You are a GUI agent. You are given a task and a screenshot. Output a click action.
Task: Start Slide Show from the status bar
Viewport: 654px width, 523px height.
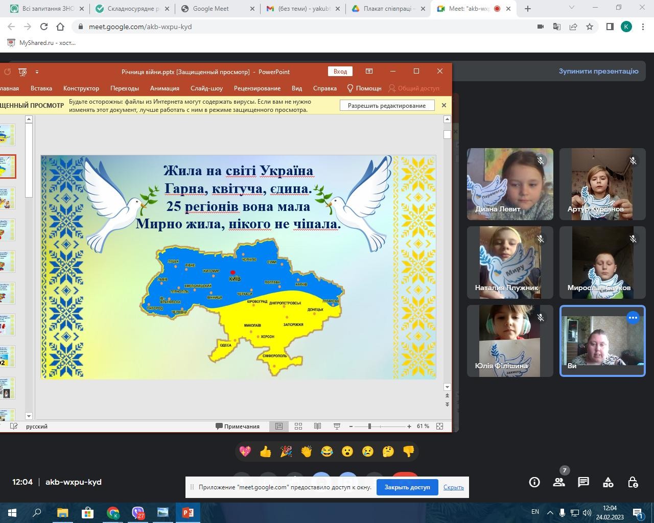[x=337, y=426]
